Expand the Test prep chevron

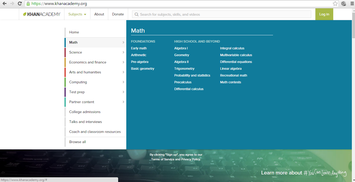123,92
